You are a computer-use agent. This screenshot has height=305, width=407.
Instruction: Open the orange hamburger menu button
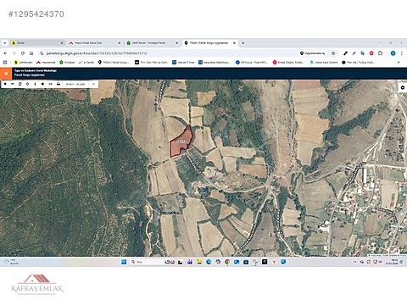point(6,74)
